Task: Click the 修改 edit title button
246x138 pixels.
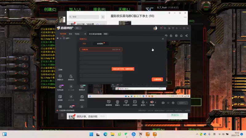Action: pos(106,34)
